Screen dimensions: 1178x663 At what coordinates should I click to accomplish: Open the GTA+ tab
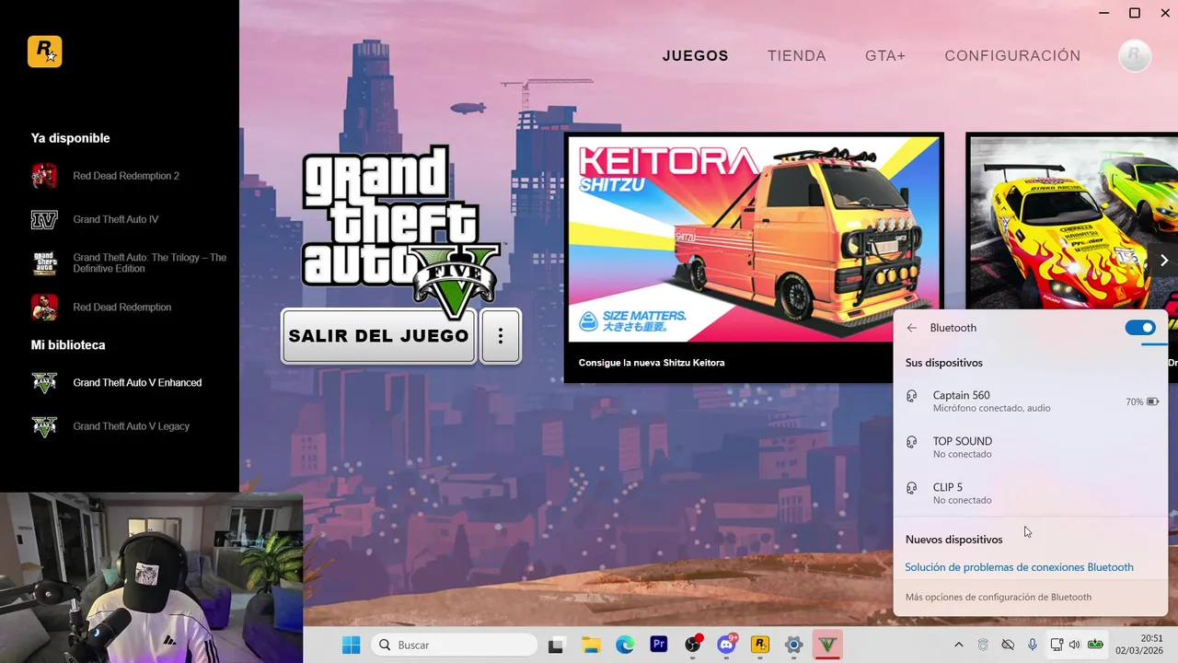885,56
